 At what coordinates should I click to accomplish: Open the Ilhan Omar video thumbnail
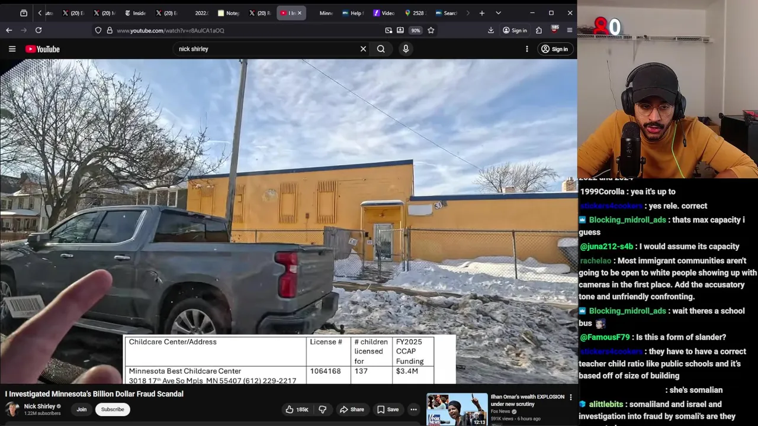pos(457,409)
